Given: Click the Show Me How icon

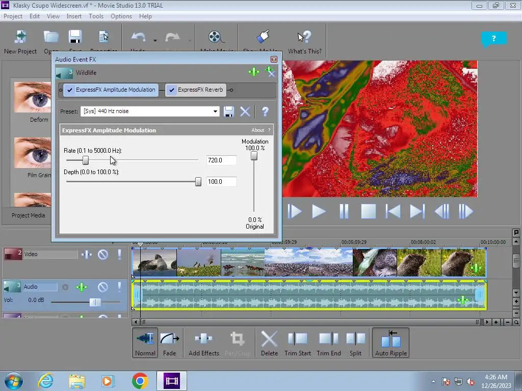Looking at the screenshot, I should click(x=263, y=37).
